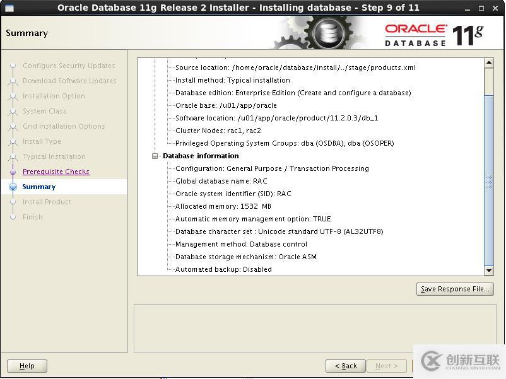Select 'Database character set' row

coord(279,231)
